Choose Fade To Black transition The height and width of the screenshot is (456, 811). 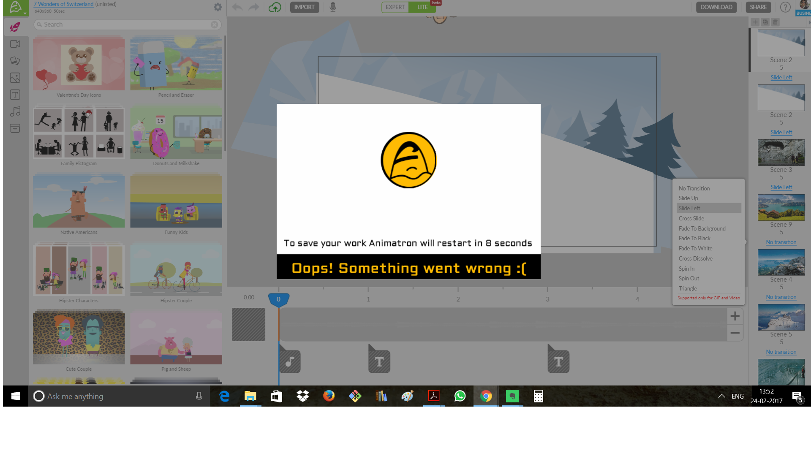click(x=694, y=238)
